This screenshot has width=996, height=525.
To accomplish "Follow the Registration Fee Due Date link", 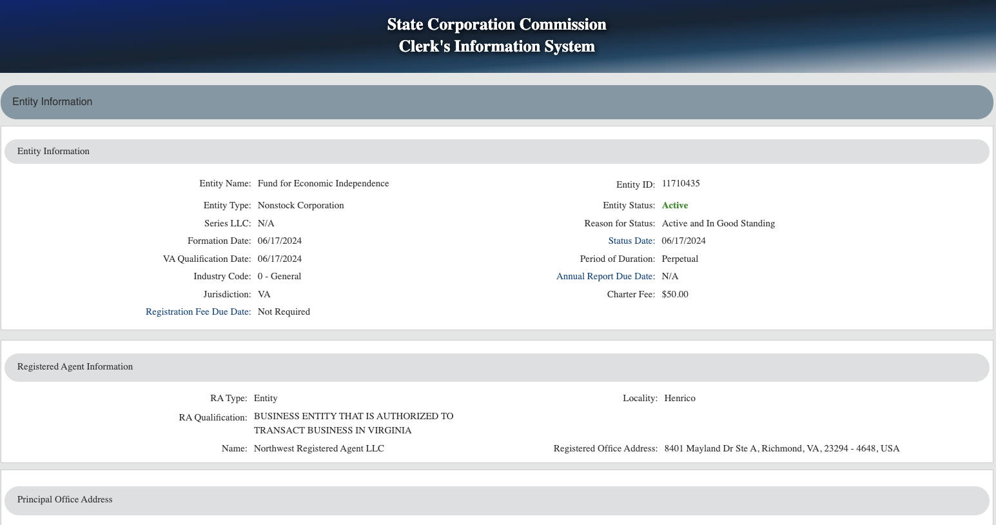I will point(198,312).
